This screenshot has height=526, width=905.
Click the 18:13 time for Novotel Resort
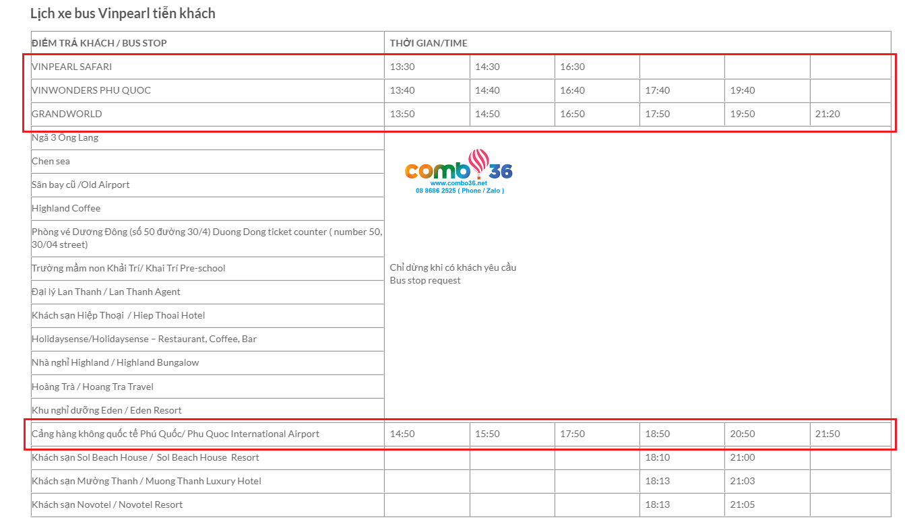pyautogui.click(x=658, y=504)
